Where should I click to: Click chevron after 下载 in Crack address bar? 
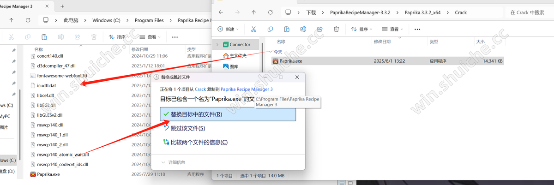[x=323, y=12]
